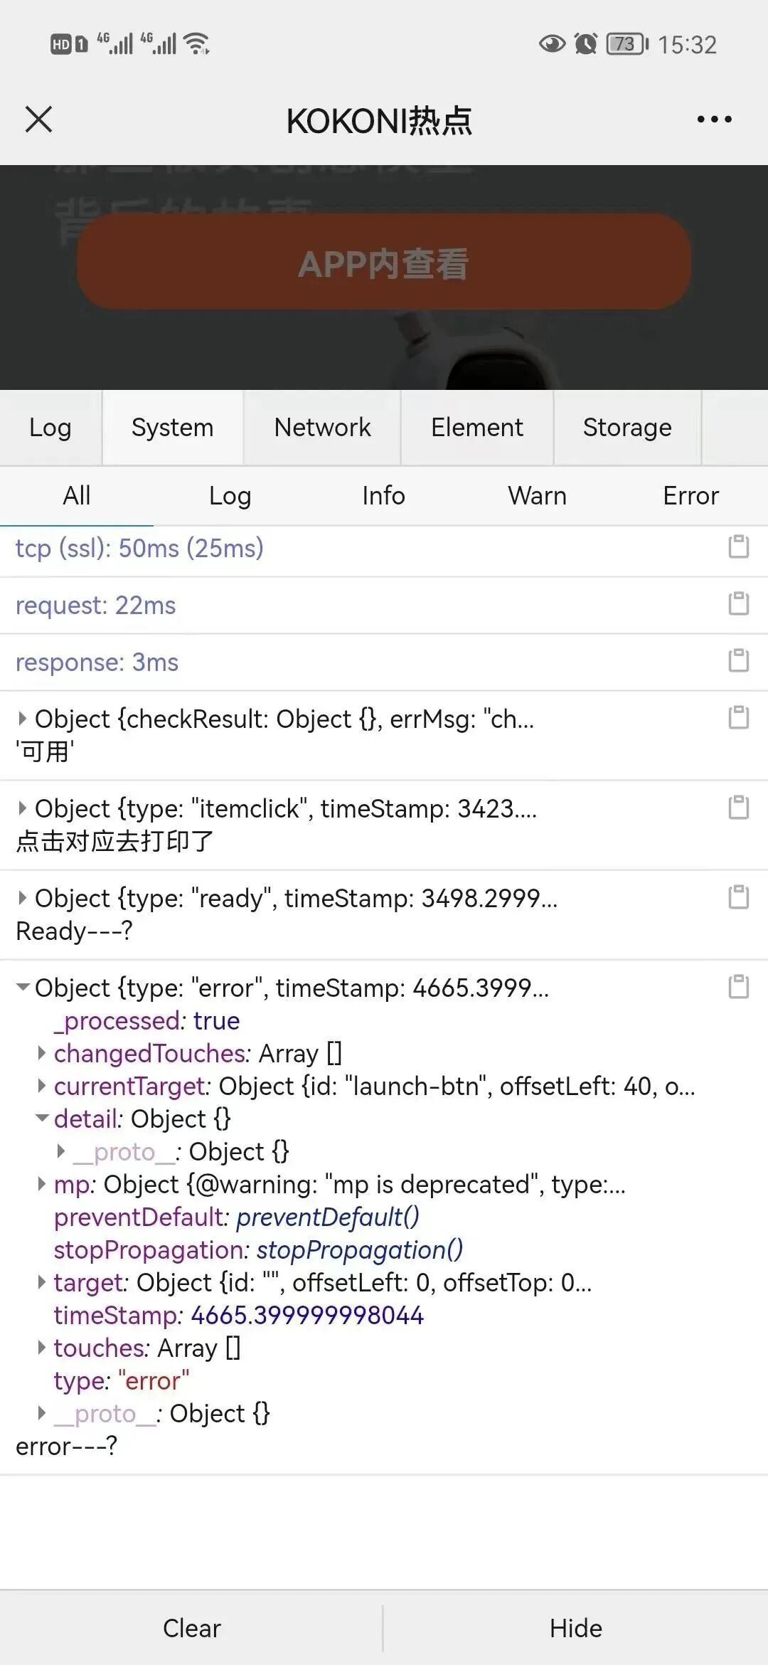This screenshot has width=768, height=1665.
Task: Expand the changedTouches array
Action: coord(42,1053)
